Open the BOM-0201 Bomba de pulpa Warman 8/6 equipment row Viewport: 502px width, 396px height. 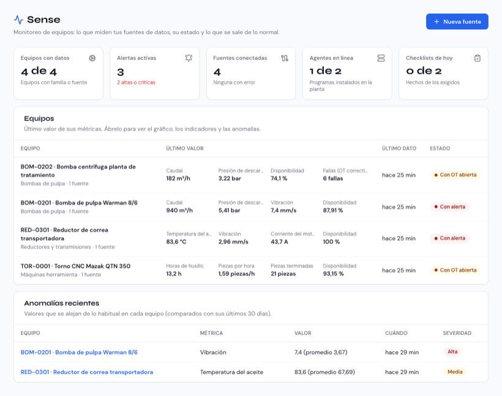coord(251,207)
